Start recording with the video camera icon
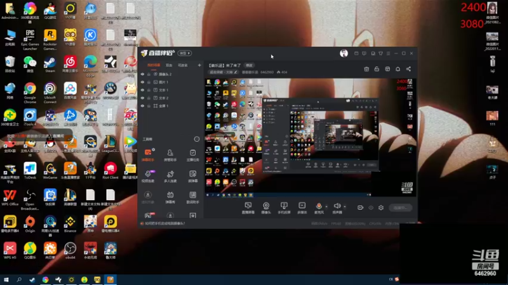The height and width of the screenshot is (285, 508). tap(360, 208)
